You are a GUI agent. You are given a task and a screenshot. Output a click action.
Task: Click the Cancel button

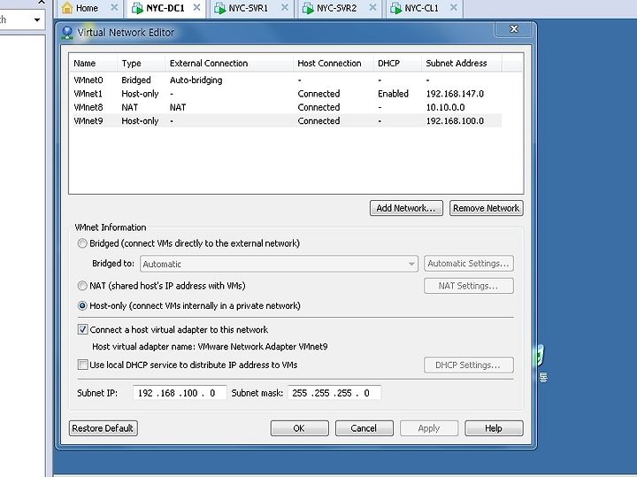(364, 428)
